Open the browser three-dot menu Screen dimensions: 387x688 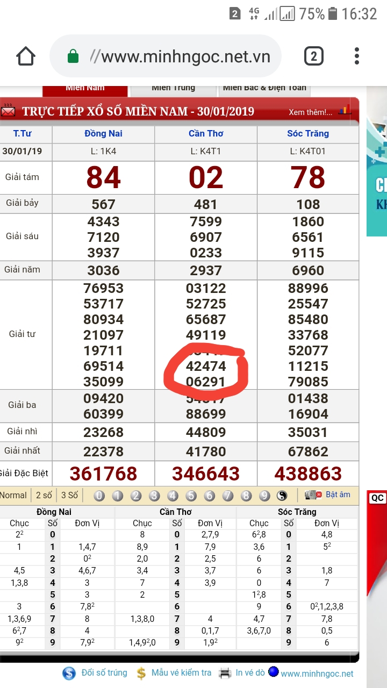[x=357, y=56]
